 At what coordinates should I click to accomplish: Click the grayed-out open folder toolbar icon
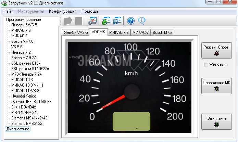(x=68, y=21)
